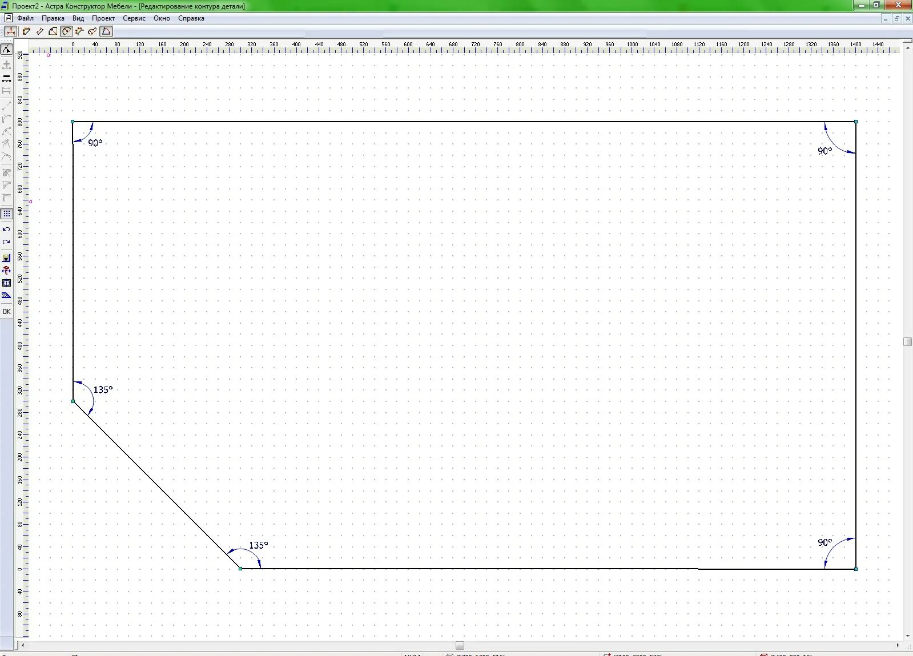Open the Справка menu
The height and width of the screenshot is (656, 913).
191,18
